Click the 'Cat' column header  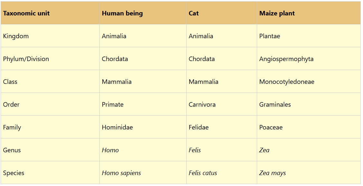[194, 13]
